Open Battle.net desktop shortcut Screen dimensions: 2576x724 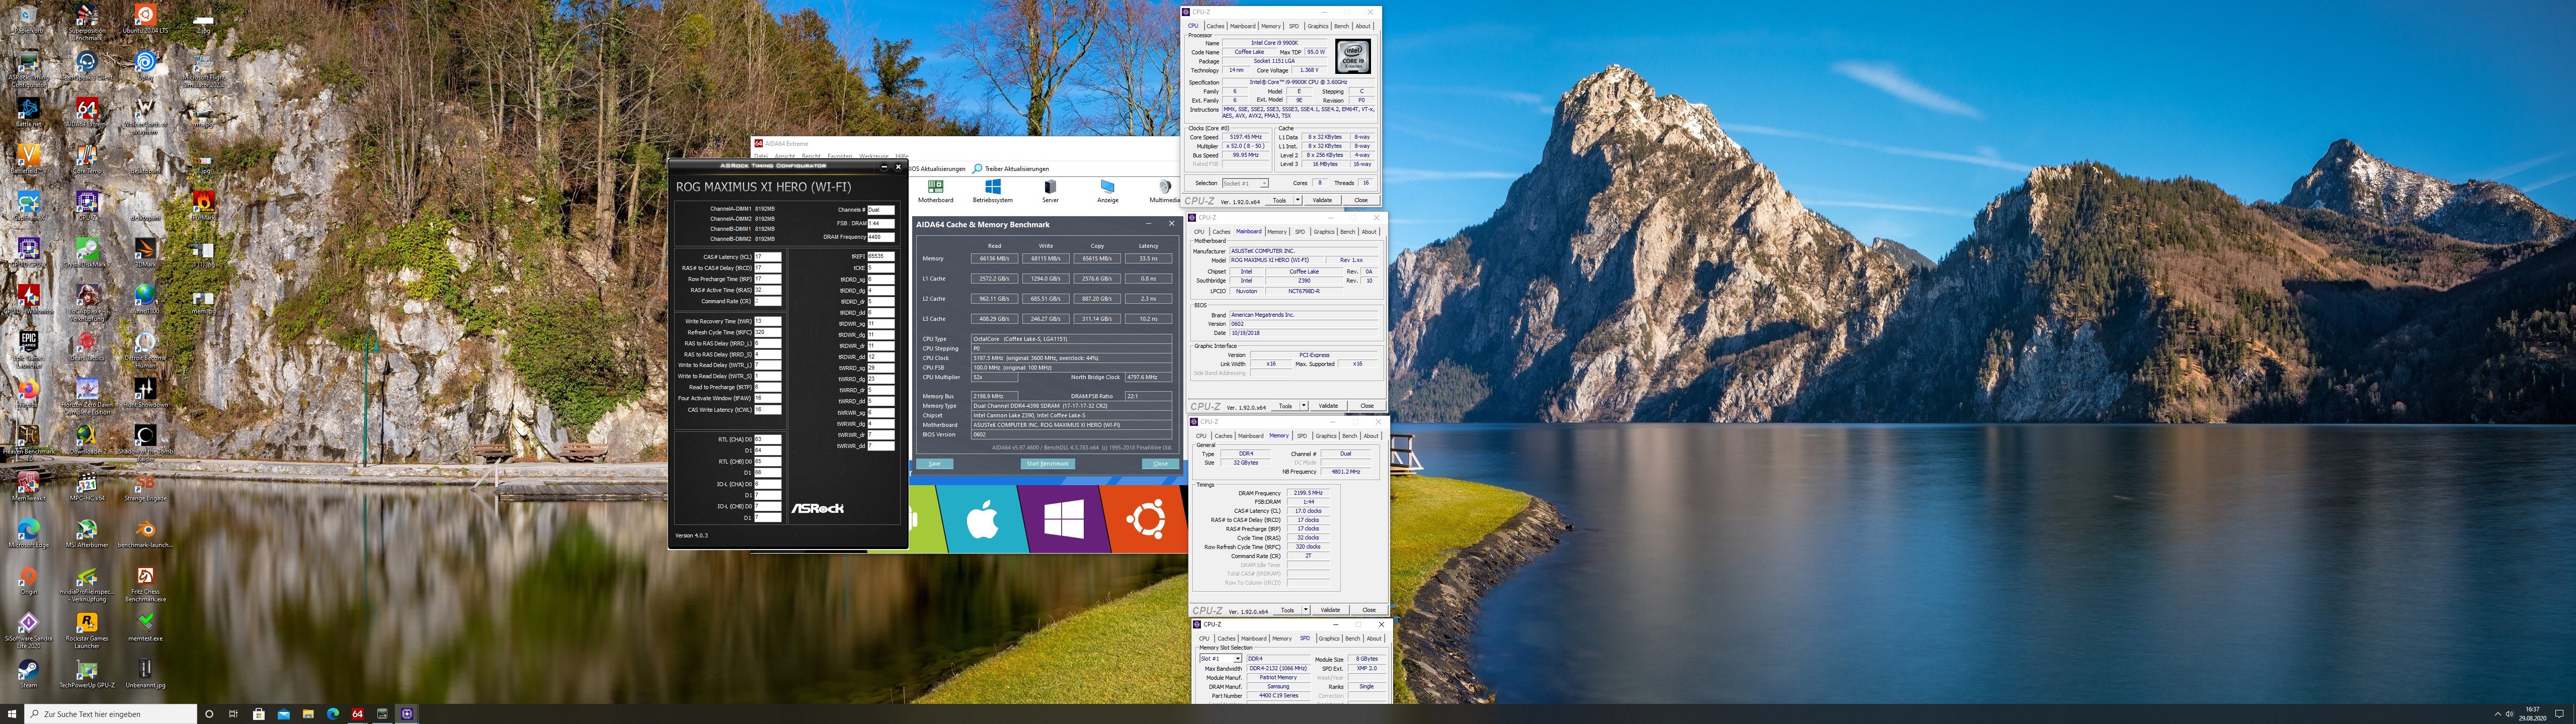(28, 112)
